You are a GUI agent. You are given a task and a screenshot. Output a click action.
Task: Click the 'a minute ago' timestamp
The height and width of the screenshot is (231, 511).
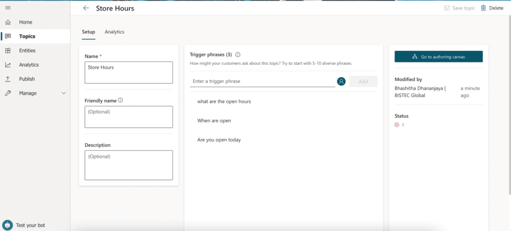(x=470, y=92)
